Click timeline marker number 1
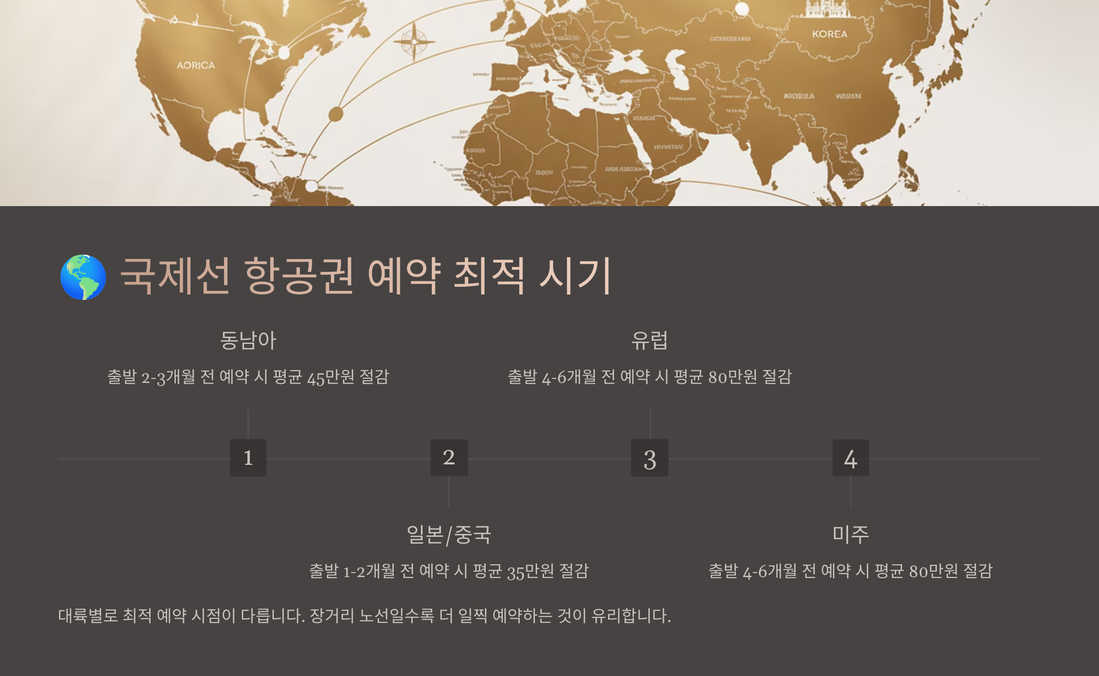 pyautogui.click(x=248, y=458)
